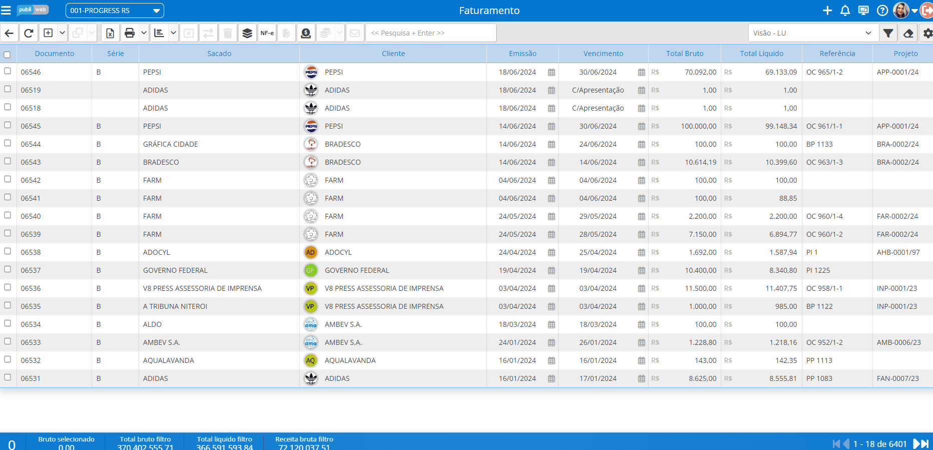Screen dimensions: 933x450
Task: Select the checkbox for document 06519
Action: pos(8,89)
